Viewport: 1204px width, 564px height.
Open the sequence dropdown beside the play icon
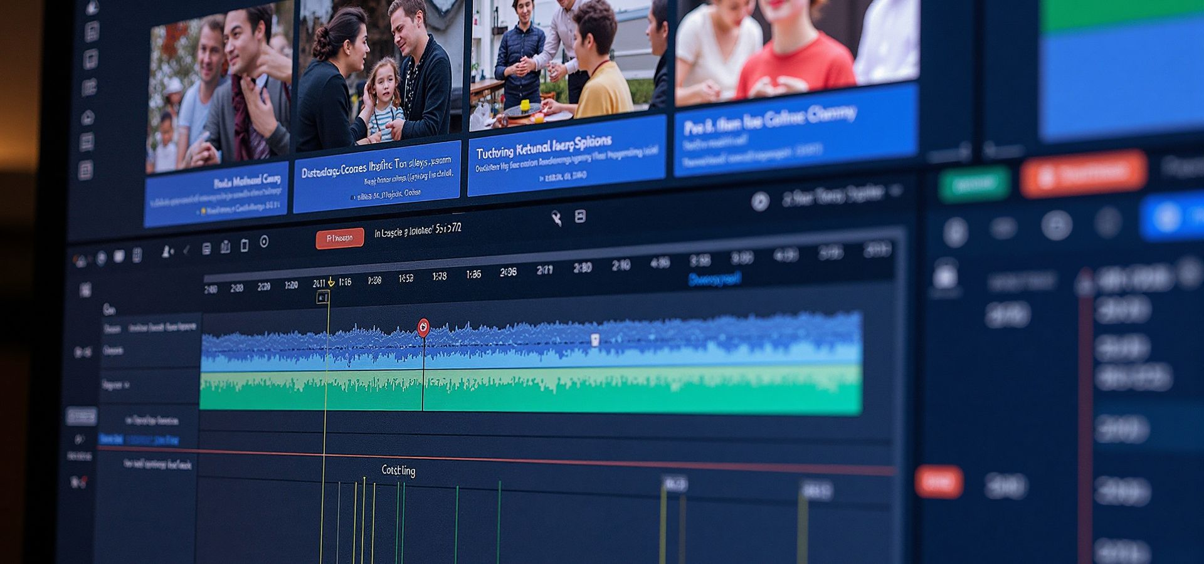(842, 196)
